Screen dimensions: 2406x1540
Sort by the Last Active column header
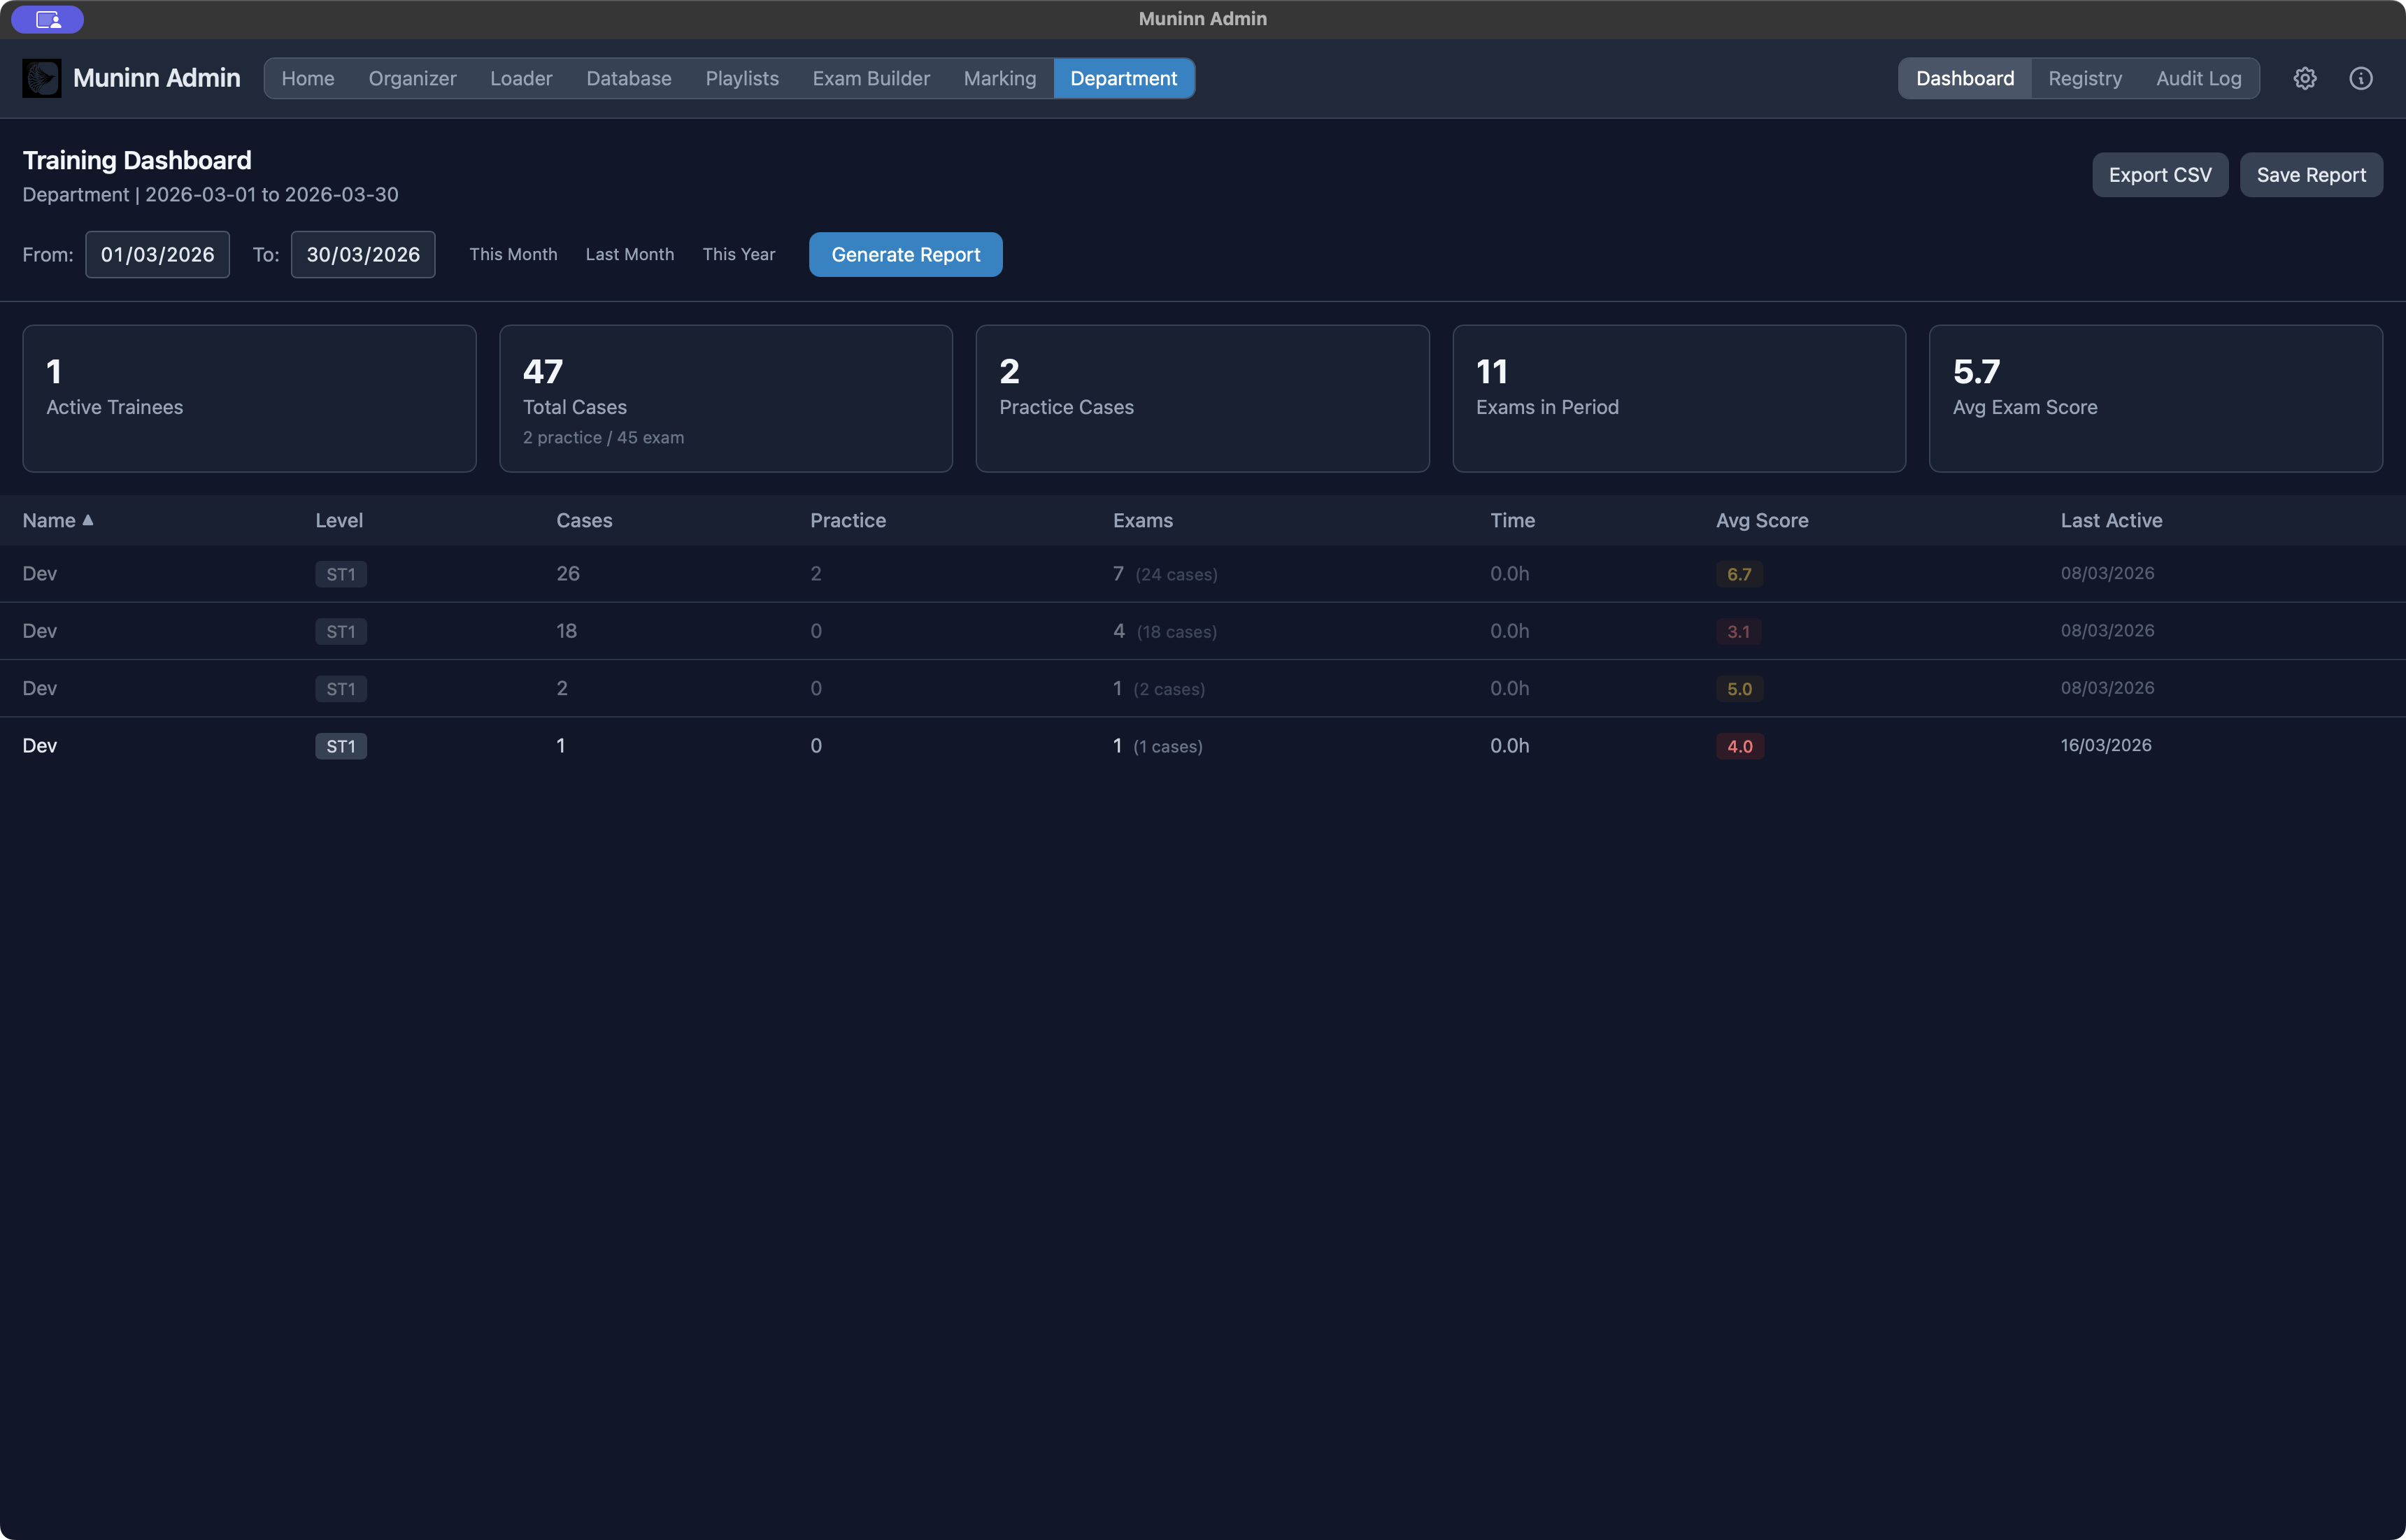[x=2111, y=520]
